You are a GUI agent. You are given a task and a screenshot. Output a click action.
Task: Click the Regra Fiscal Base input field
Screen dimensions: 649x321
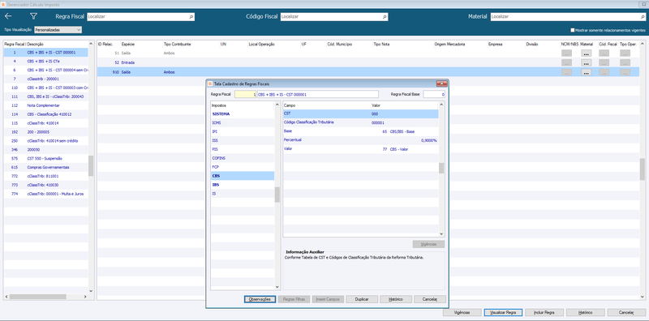pyautogui.click(x=434, y=94)
